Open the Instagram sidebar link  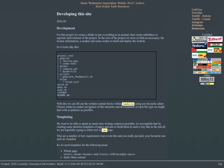point(197,22)
